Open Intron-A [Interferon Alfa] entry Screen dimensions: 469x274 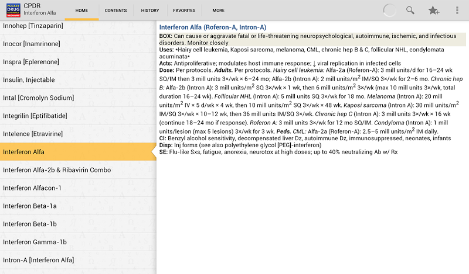[78, 260]
